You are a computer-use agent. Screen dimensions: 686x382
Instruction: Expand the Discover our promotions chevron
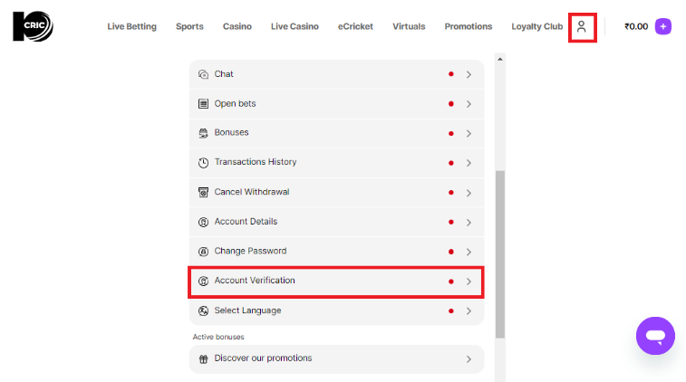pos(469,359)
